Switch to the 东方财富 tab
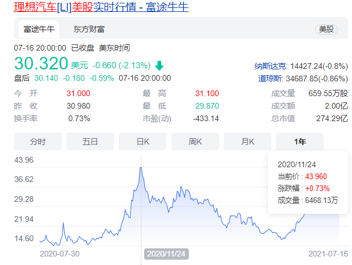This screenshot has height=265, width=352. [89, 29]
